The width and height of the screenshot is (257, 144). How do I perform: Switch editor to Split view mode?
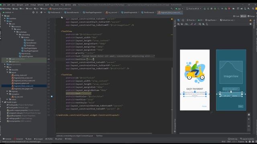point(243,16)
